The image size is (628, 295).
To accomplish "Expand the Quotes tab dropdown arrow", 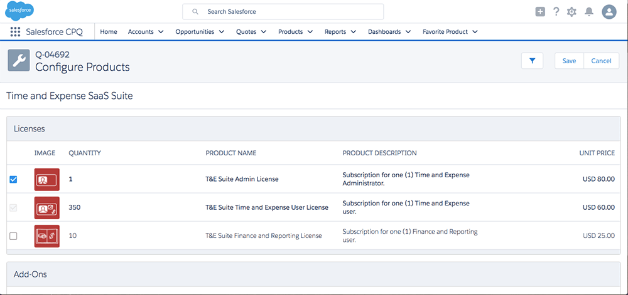I will (264, 32).
